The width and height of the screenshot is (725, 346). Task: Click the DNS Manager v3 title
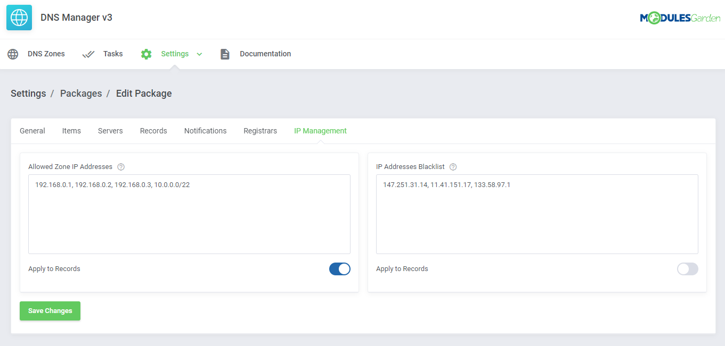76,18
